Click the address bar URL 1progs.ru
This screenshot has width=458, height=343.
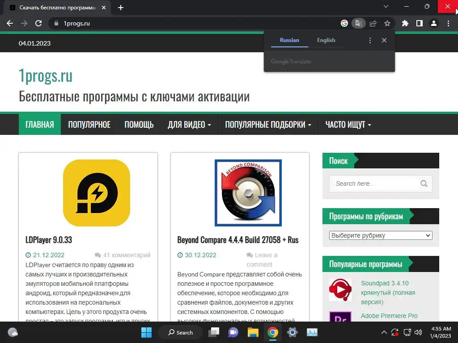(77, 23)
